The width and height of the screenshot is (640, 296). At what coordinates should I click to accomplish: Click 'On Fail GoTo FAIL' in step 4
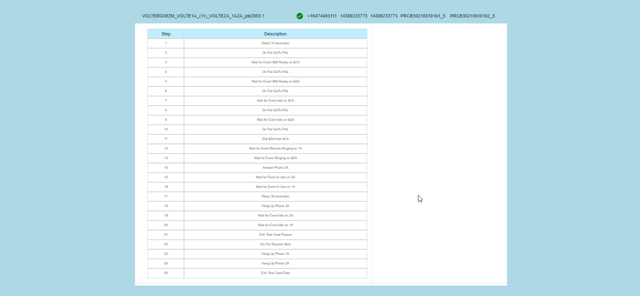(275, 72)
